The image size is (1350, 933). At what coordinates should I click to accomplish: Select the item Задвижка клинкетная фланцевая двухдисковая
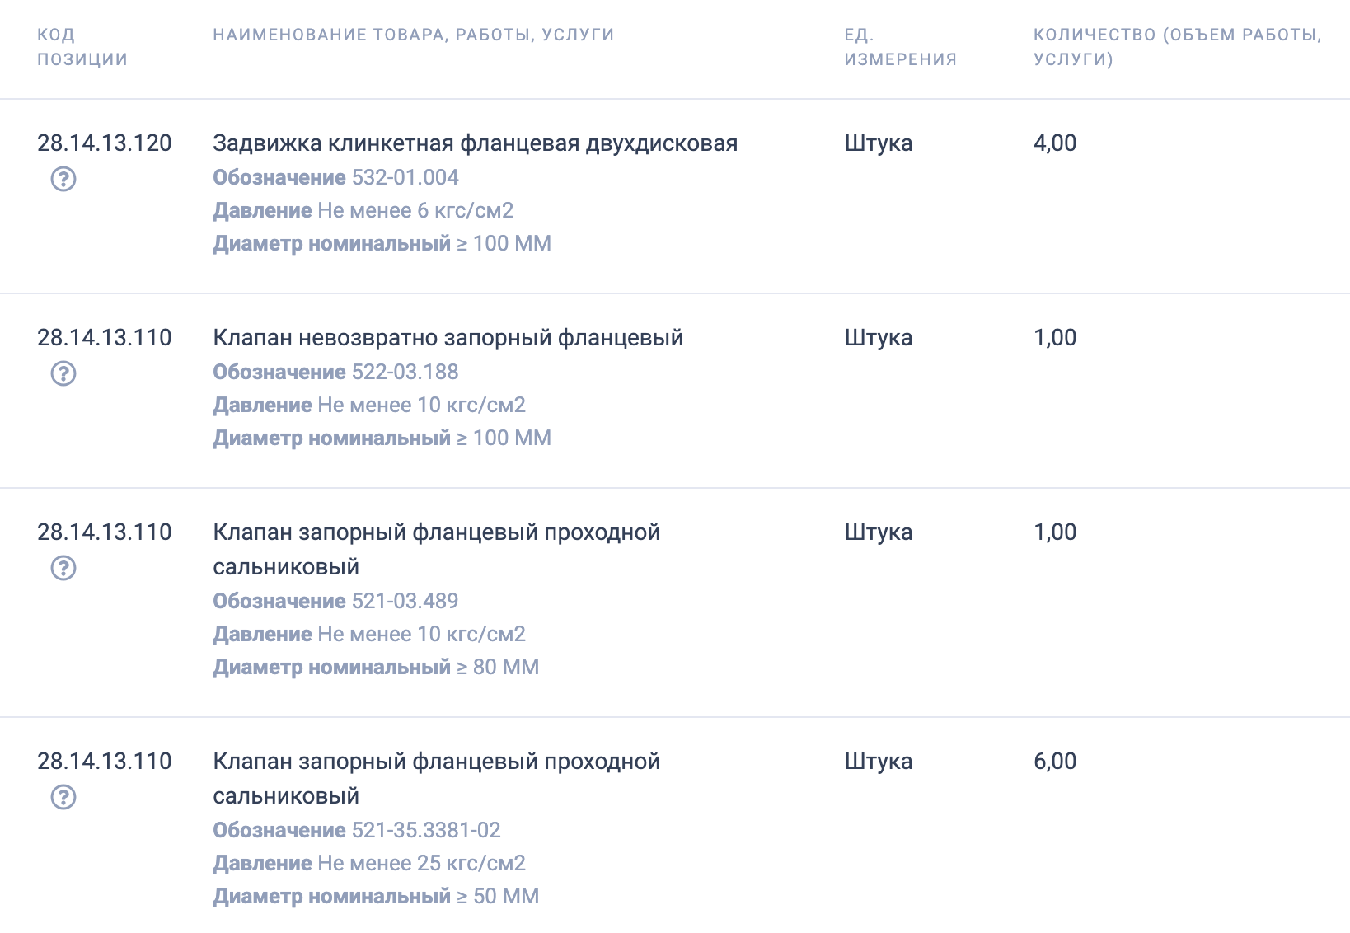pos(476,143)
